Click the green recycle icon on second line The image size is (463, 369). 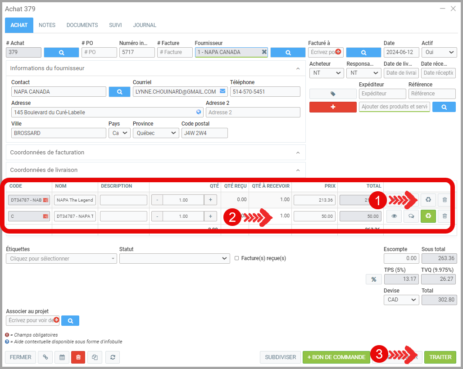click(428, 216)
